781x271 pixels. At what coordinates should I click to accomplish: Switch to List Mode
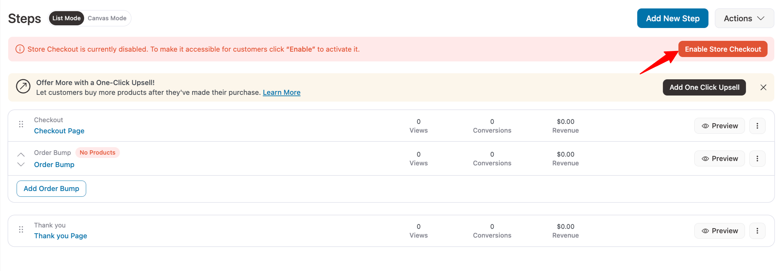click(66, 18)
